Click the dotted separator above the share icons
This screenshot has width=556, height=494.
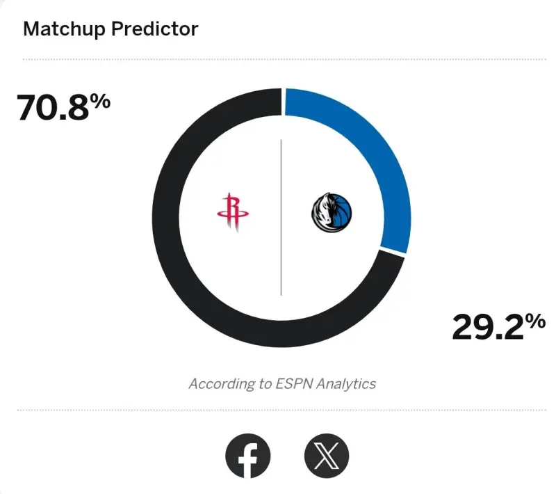click(x=278, y=411)
